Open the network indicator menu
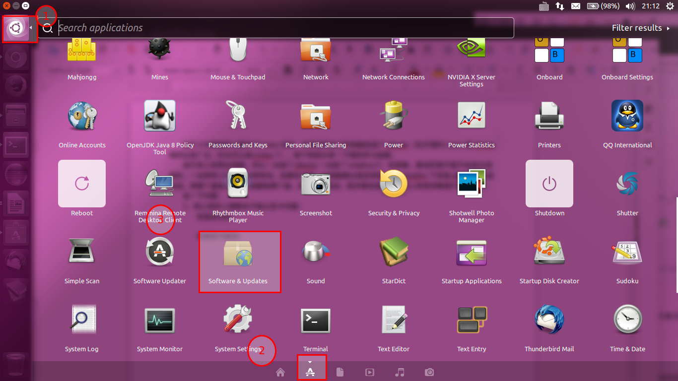Screen dimensions: 678x381 tap(560, 6)
